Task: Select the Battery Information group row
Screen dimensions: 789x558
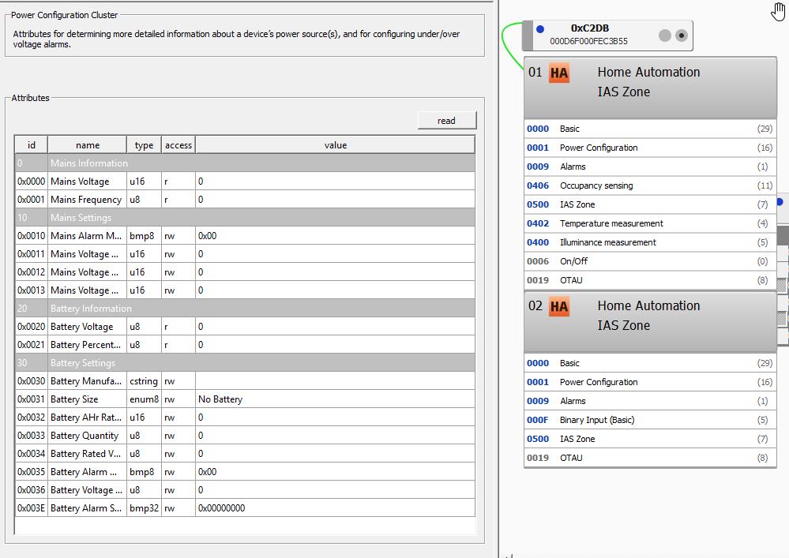Action: coord(245,308)
